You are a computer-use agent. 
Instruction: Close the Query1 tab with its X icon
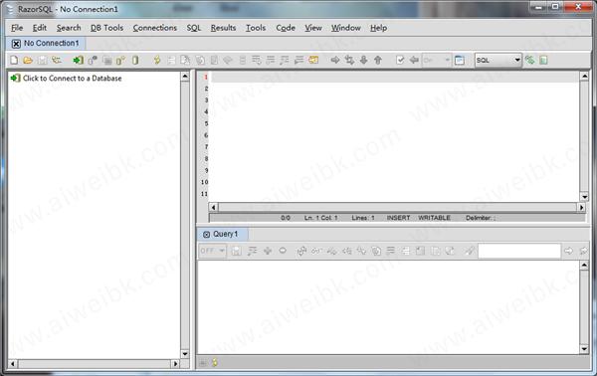pos(206,235)
